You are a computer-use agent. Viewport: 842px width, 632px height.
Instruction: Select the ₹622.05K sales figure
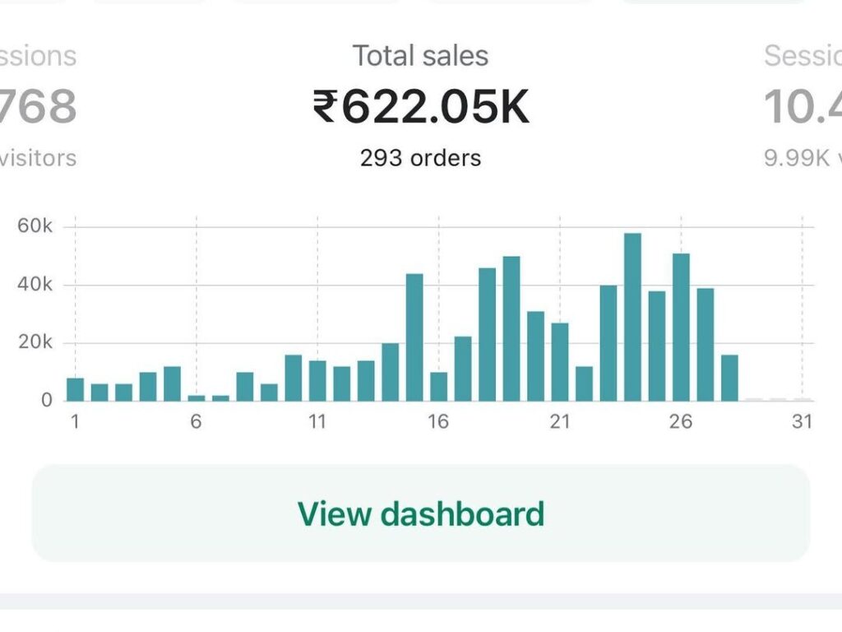[x=420, y=108]
